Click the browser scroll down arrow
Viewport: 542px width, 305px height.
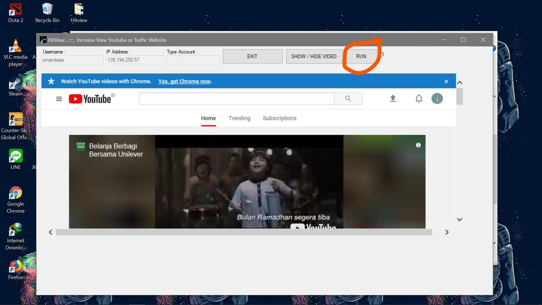click(x=459, y=219)
